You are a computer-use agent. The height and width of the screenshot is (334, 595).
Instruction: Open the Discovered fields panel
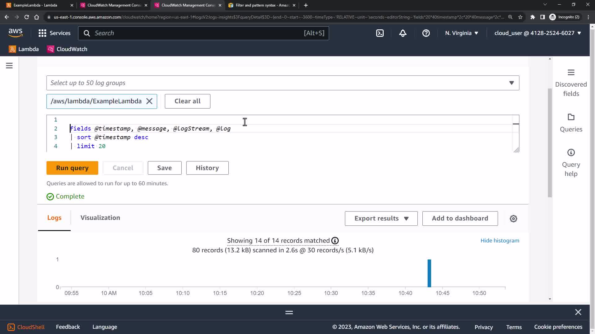(571, 83)
